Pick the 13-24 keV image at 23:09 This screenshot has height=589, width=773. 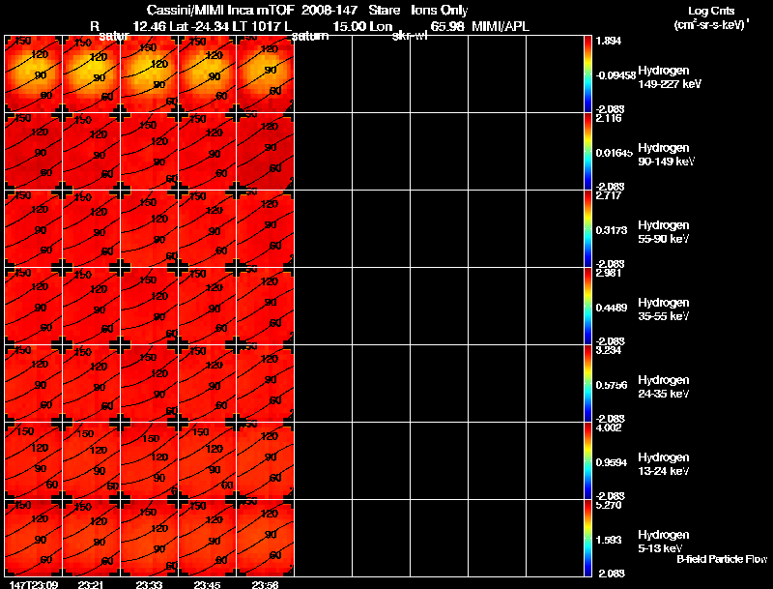33,460
